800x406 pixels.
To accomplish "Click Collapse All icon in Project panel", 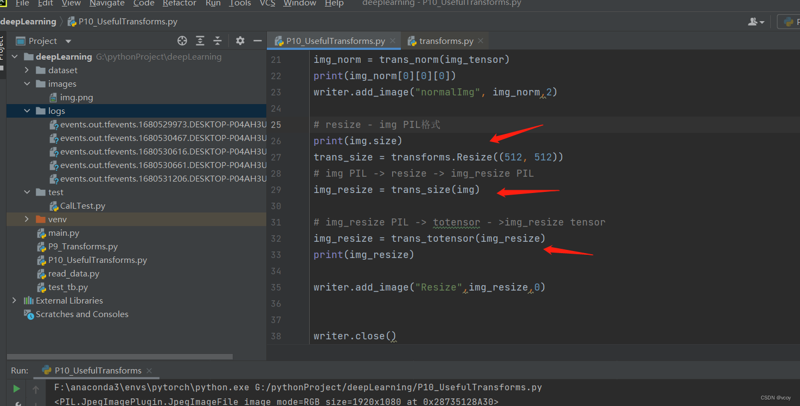I will pos(217,41).
